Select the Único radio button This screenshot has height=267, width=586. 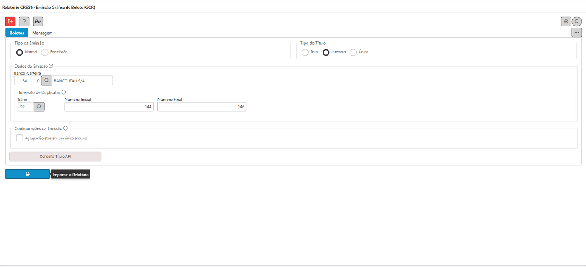pyautogui.click(x=353, y=52)
